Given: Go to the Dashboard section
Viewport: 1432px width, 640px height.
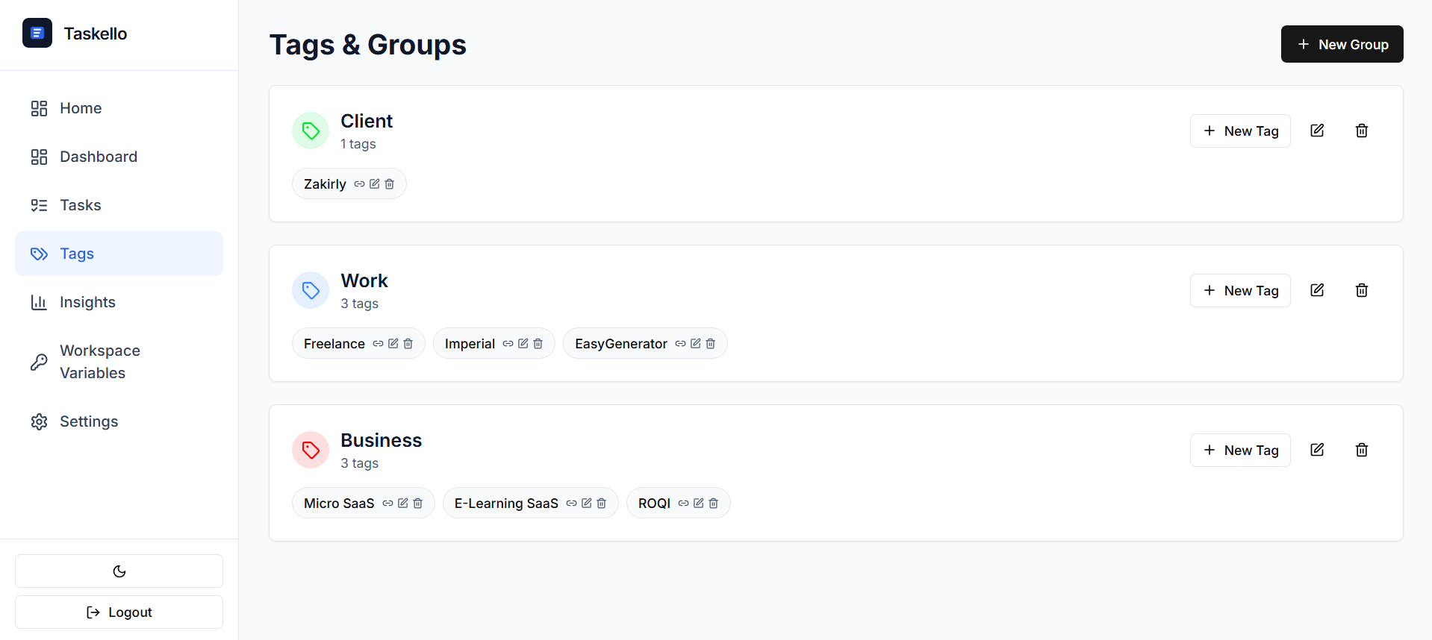Looking at the screenshot, I should click(x=119, y=157).
